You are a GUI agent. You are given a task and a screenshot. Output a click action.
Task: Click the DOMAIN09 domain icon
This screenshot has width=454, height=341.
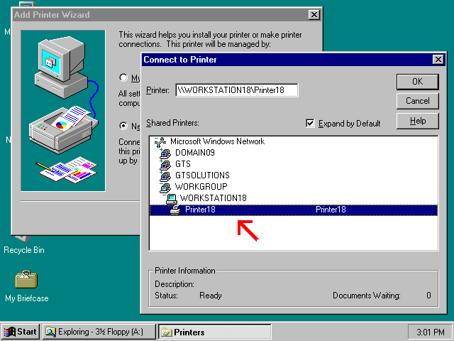165,153
